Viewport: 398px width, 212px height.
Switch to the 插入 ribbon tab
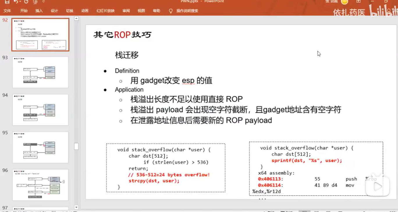(x=39, y=11)
